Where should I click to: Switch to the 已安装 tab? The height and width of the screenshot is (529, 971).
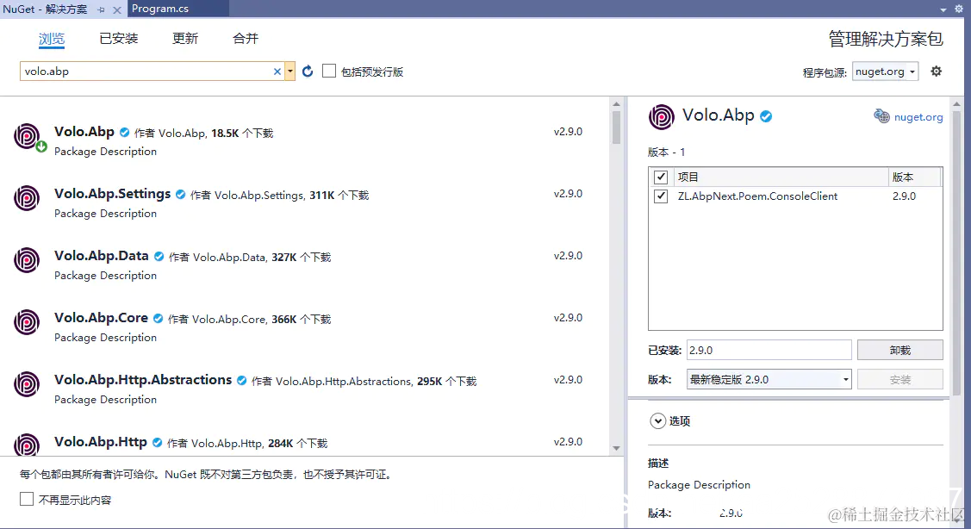point(118,38)
